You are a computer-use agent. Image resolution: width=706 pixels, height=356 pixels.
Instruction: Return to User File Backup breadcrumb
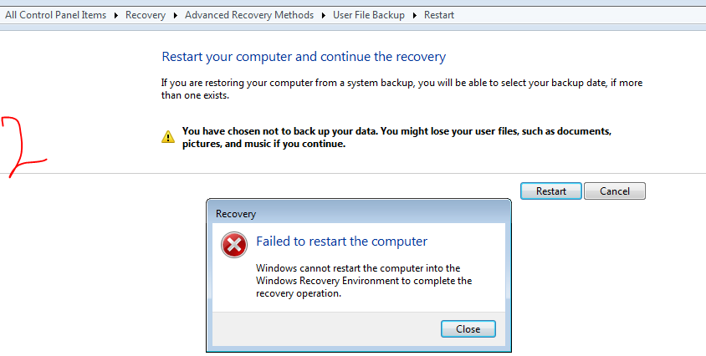(x=369, y=15)
